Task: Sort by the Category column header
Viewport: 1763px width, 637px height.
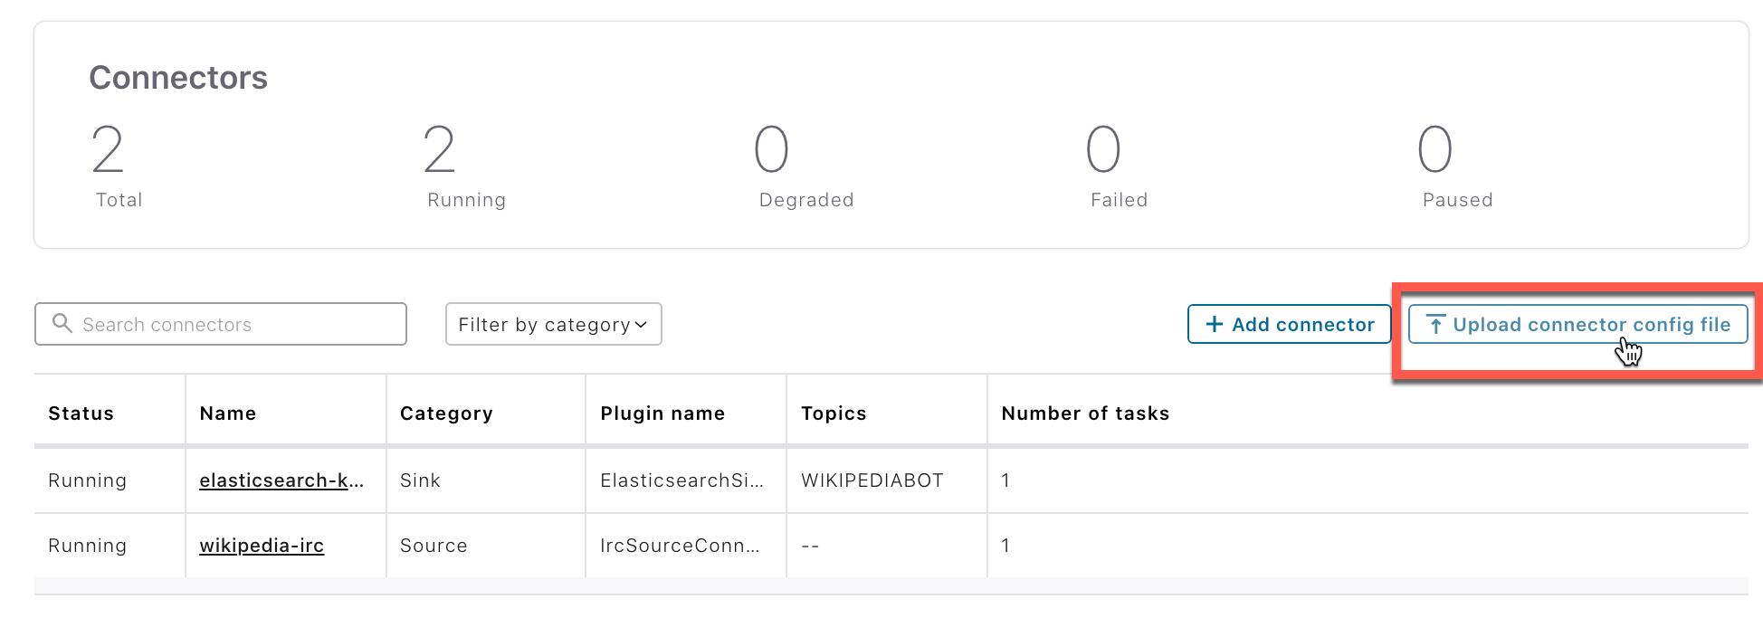Action: 446,414
